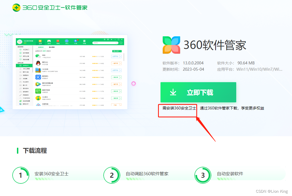This screenshot has height=196, width=292.
Task: Click the platform text Win11/Win10/Win7/Wi...
Action: [x=259, y=69]
